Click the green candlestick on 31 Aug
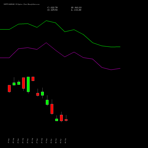148x148 pixels. (x=47, y=102)
